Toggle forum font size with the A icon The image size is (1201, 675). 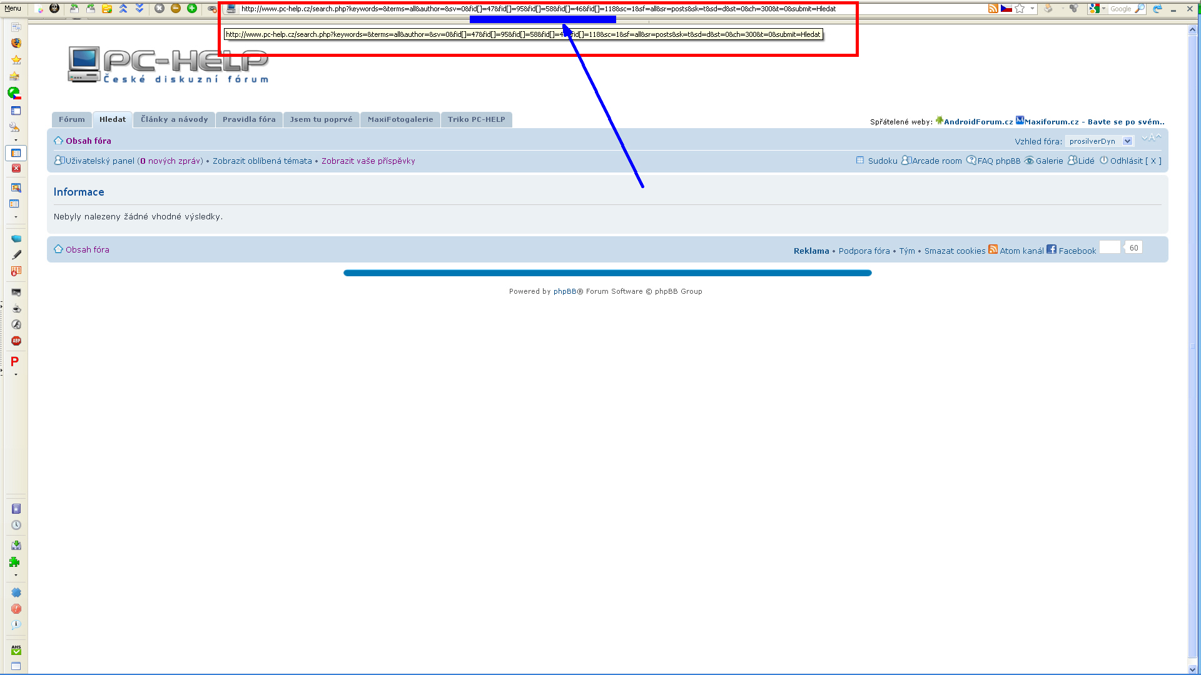1151,137
